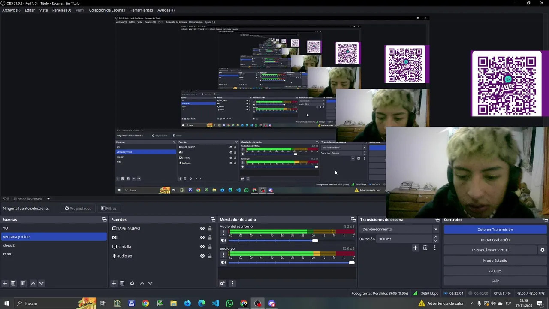Open Visual Studio Code from taskbar
The height and width of the screenshot is (309, 549).
215,303
